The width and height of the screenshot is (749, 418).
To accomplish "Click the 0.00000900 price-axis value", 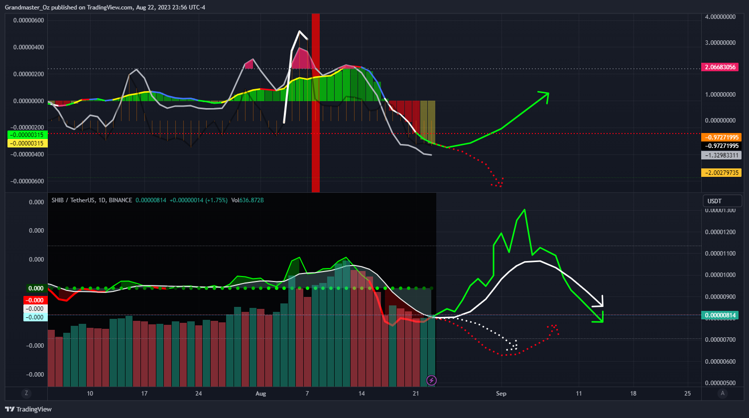I will (x=720, y=297).
